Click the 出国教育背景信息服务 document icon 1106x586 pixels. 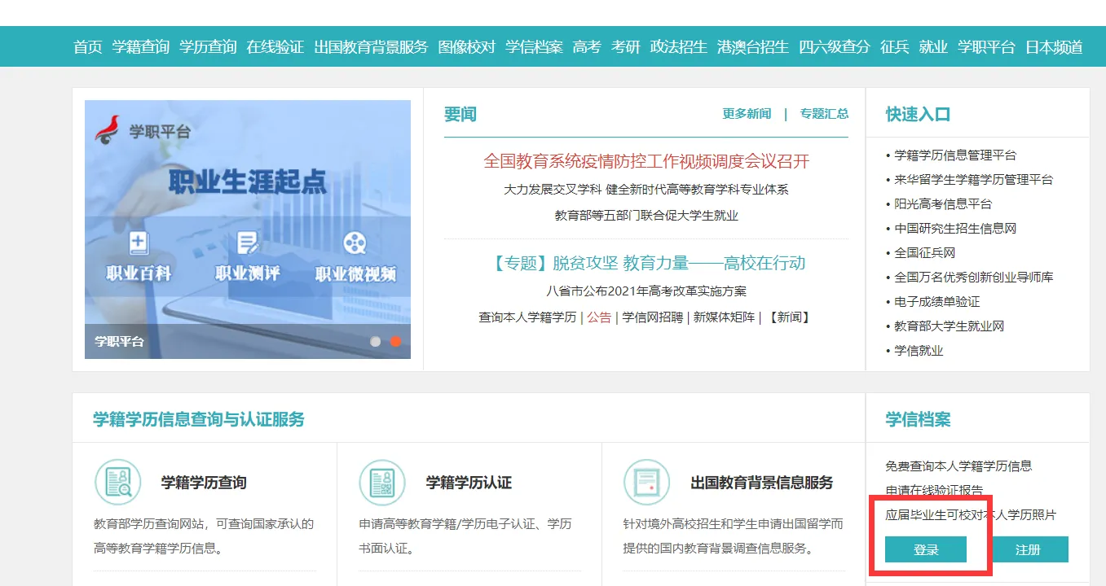tap(646, 483)
